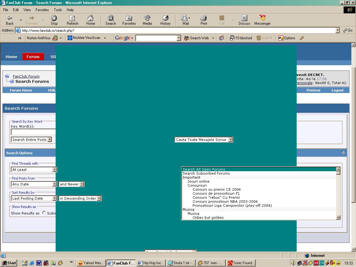Select Concurs pronosticuri NBA 2003-2004 entry
356x267 pixels.
tap(259, 201)
